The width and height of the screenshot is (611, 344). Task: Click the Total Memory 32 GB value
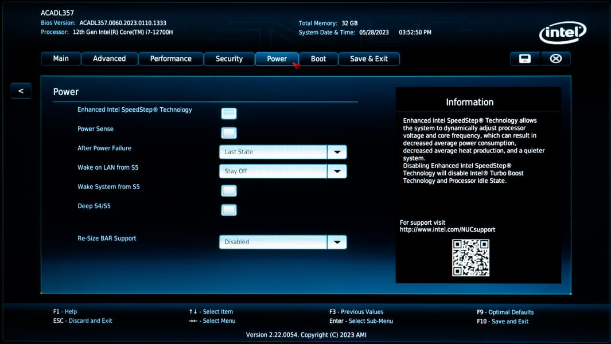pos(349,24)
